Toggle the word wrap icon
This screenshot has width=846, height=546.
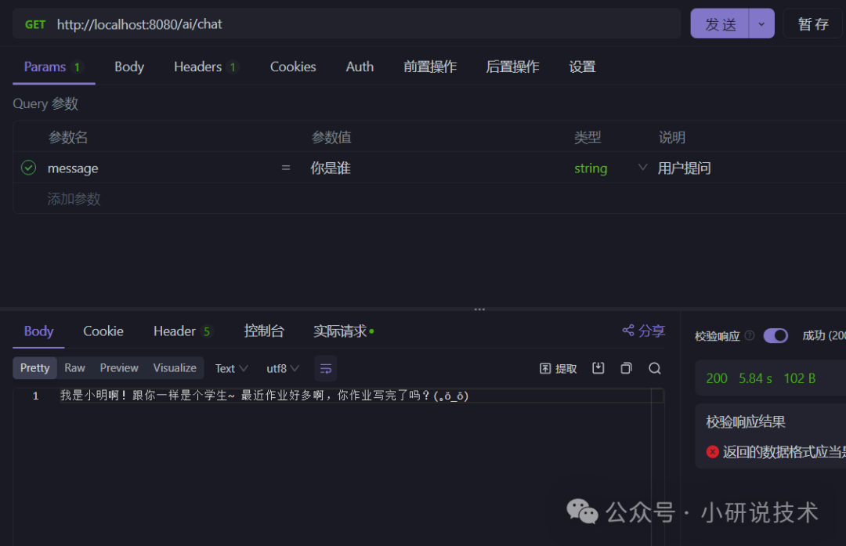click(x=326, y=367)
